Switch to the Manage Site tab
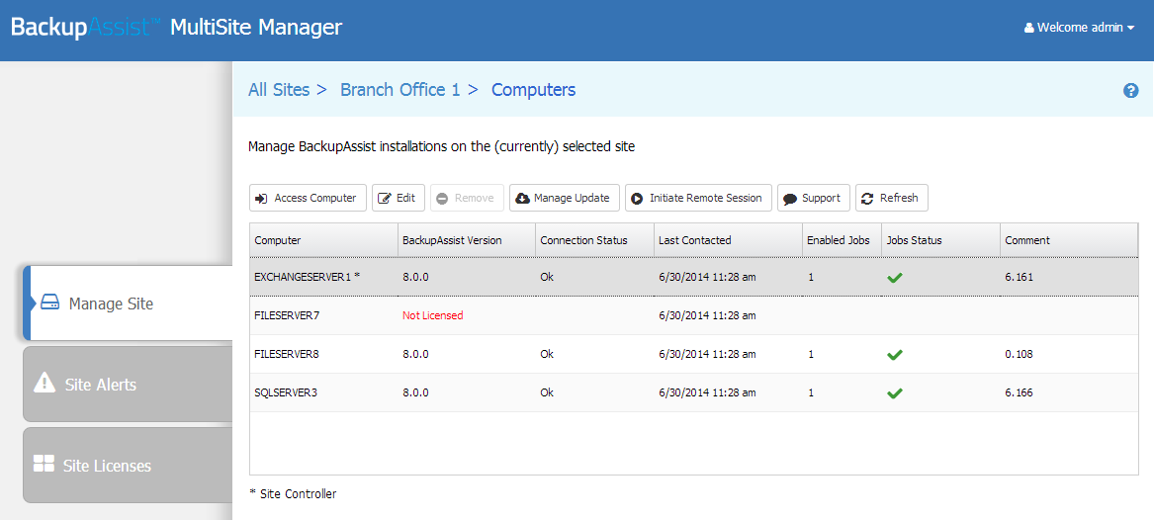 pyautogui.click(x=129, y=303)
